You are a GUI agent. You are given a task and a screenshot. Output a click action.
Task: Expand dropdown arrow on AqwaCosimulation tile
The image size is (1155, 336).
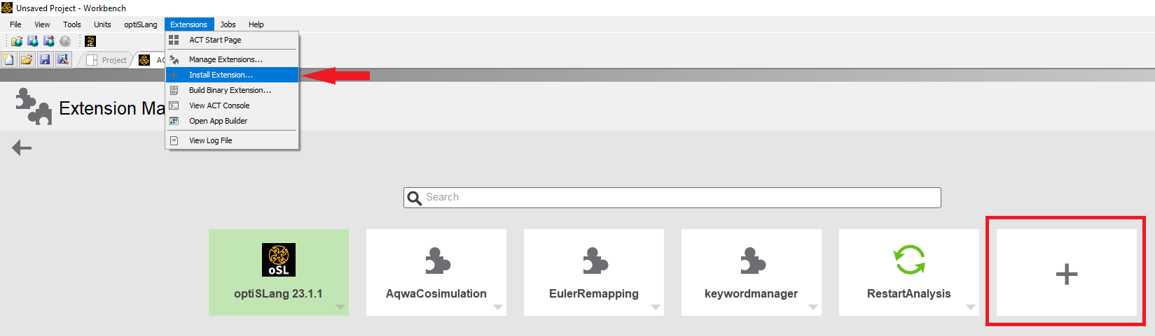click(498, 307)
